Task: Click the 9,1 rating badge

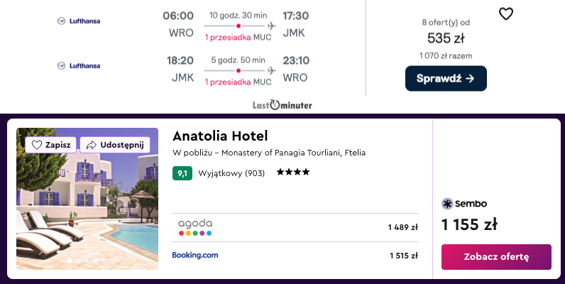Action: pos(182,173)
